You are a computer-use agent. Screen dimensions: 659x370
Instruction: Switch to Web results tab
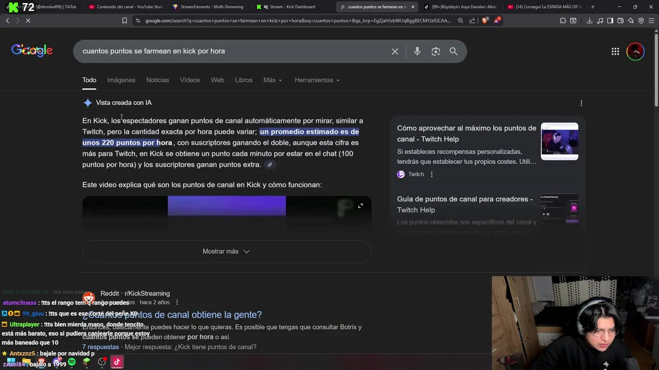[x=217, y=80]
